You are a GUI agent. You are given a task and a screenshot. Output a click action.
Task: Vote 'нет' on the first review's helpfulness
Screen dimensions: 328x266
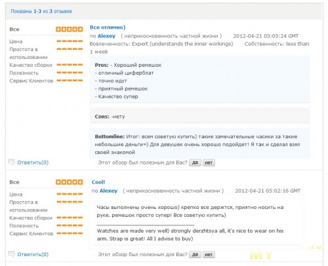point(209,162)
